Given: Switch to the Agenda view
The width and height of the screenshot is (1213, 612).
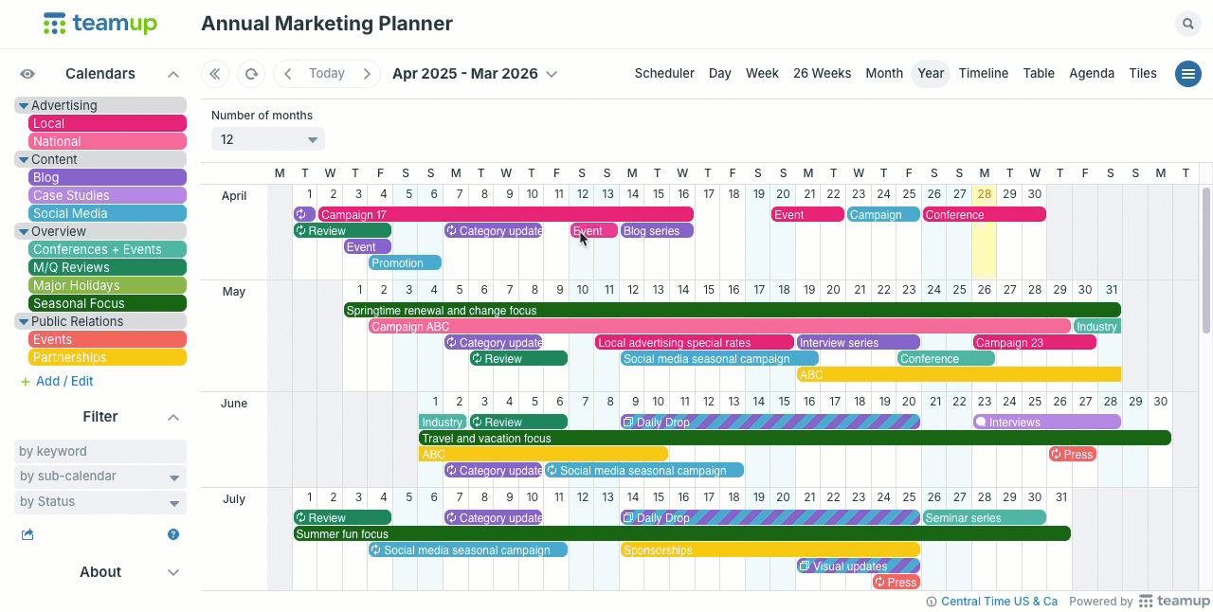Looking at the screenshot, I should 1091,74.
